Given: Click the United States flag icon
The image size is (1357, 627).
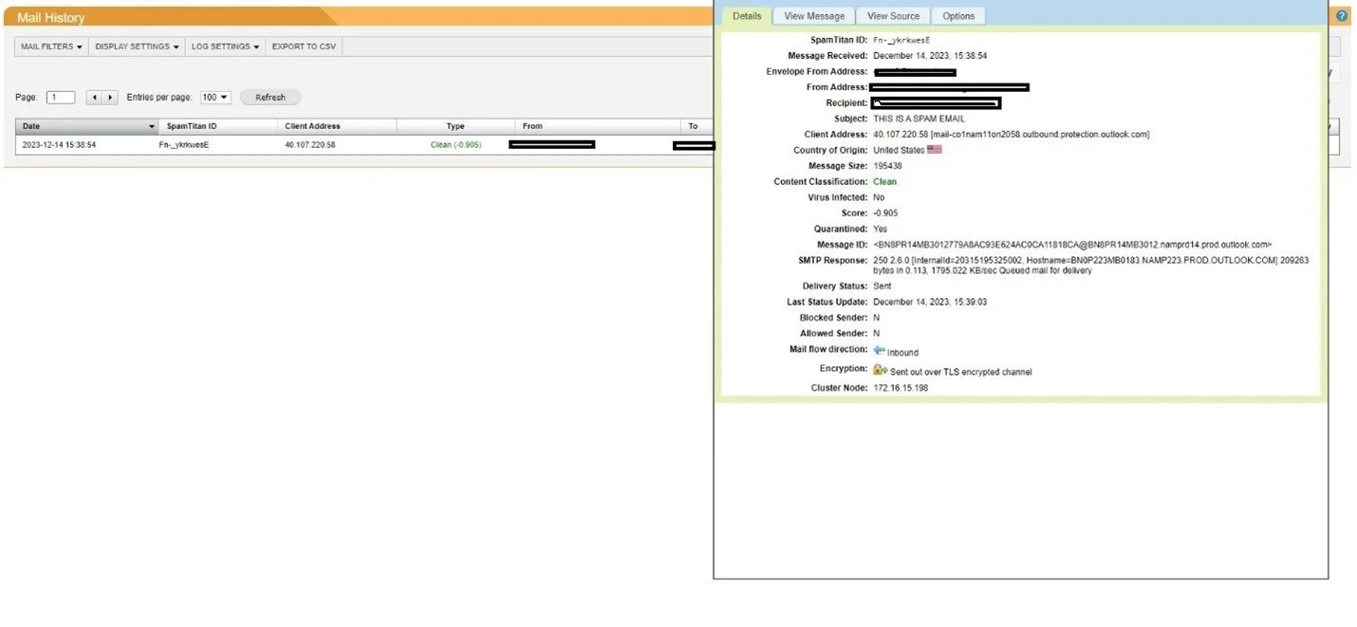Looking at the screenshot, I should tap(935, 150).
